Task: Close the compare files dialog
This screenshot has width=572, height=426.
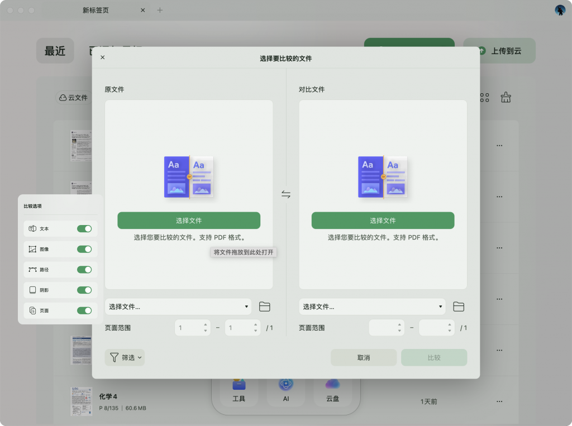Action: click(103, 58)
